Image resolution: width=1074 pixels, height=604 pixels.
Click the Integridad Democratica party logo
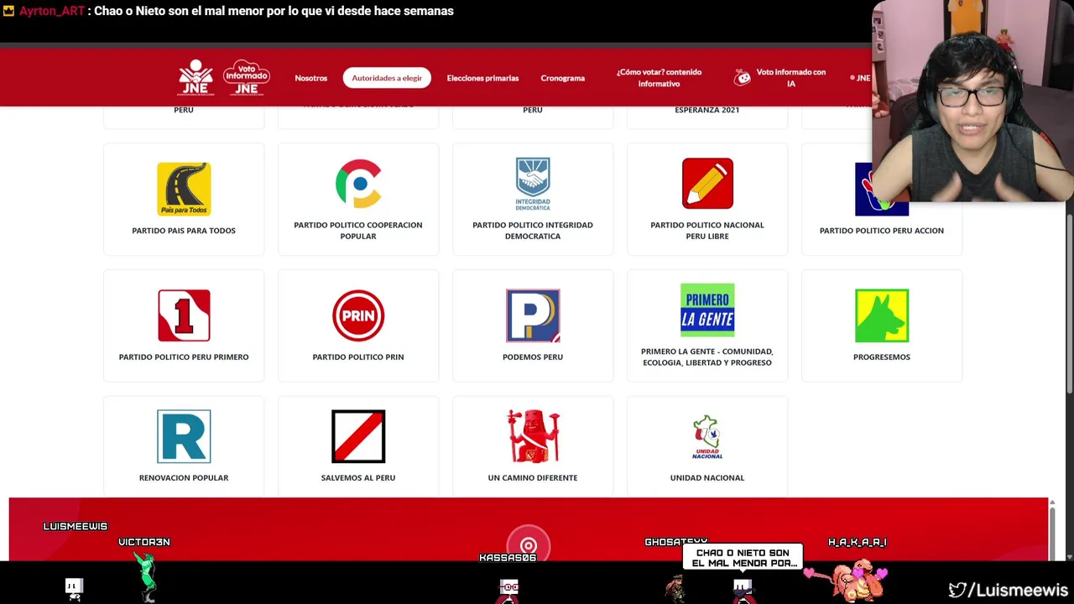click(x=533, y=183)
